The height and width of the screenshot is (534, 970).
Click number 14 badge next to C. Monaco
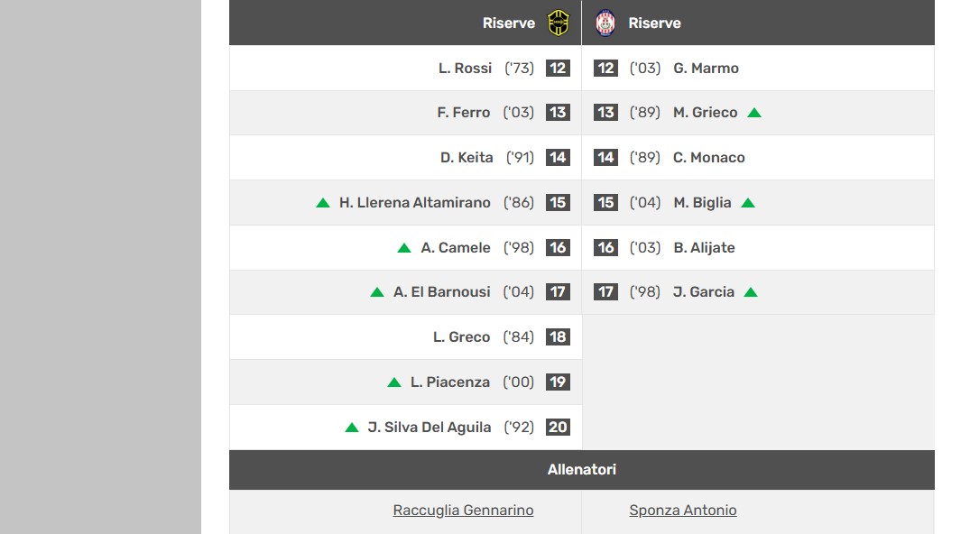tap(605, 158)
